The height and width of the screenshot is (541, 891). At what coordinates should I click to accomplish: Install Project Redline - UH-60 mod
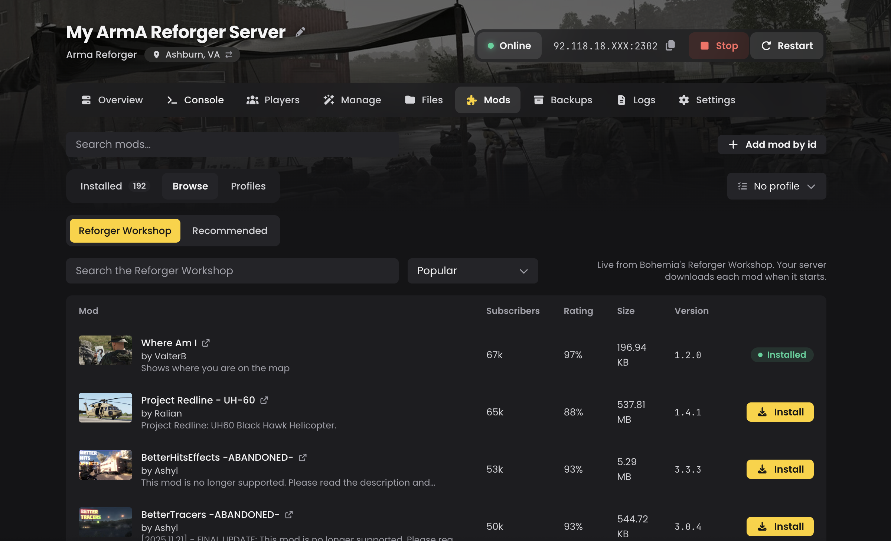click(x=780, y=412)
